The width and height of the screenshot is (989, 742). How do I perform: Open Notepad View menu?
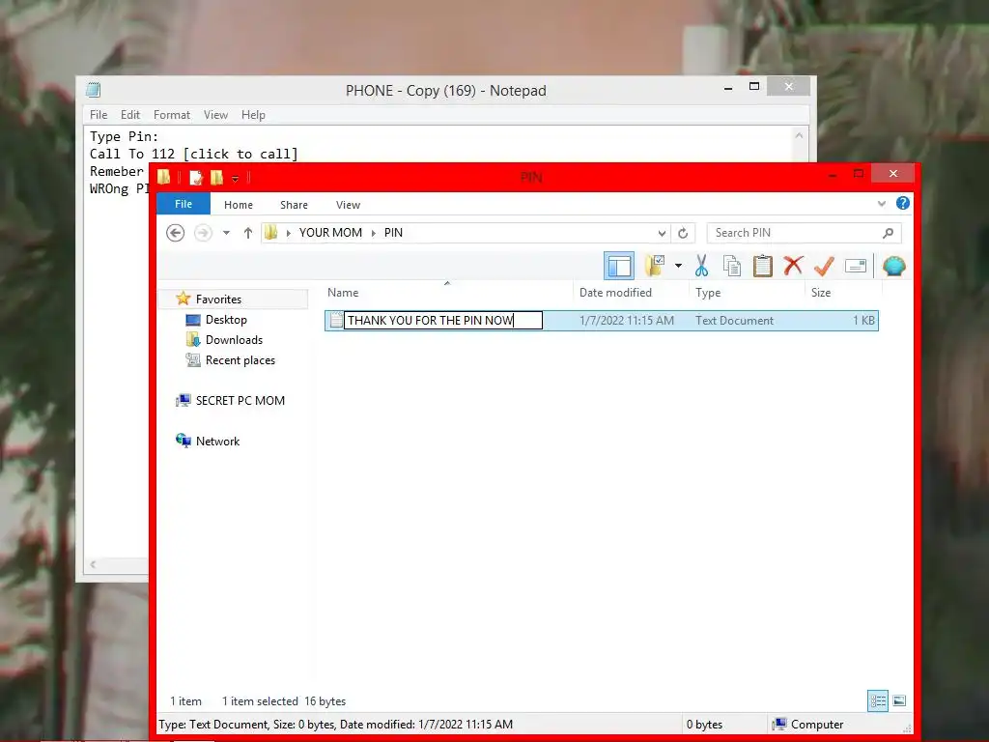click(215, 115)
